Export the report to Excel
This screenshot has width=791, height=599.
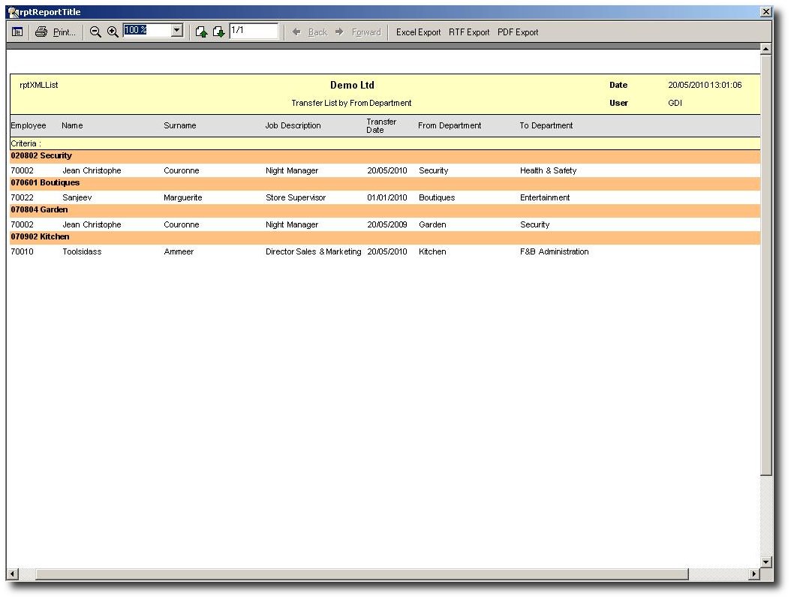tap(418, 32)
